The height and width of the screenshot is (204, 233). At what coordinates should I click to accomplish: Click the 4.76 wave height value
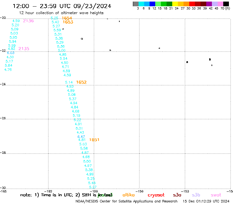8,70
